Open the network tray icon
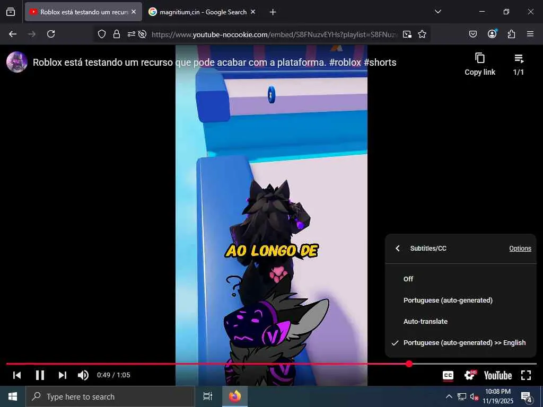The width and height of the screenshot is (543, 407). point(462,396)
